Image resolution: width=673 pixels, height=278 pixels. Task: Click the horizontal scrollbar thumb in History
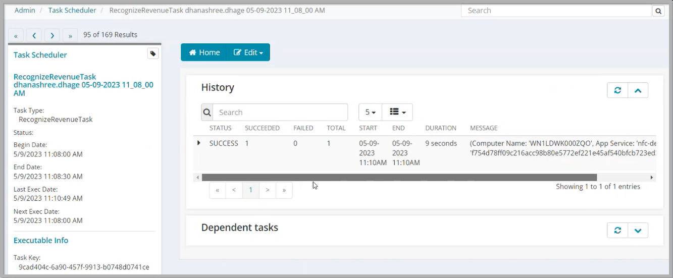pyautogui.click(x=399, y=178)
